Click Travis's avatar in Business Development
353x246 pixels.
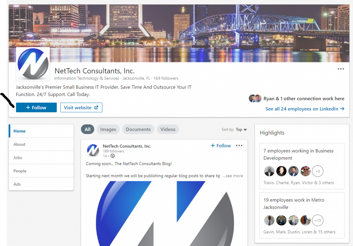269,171
